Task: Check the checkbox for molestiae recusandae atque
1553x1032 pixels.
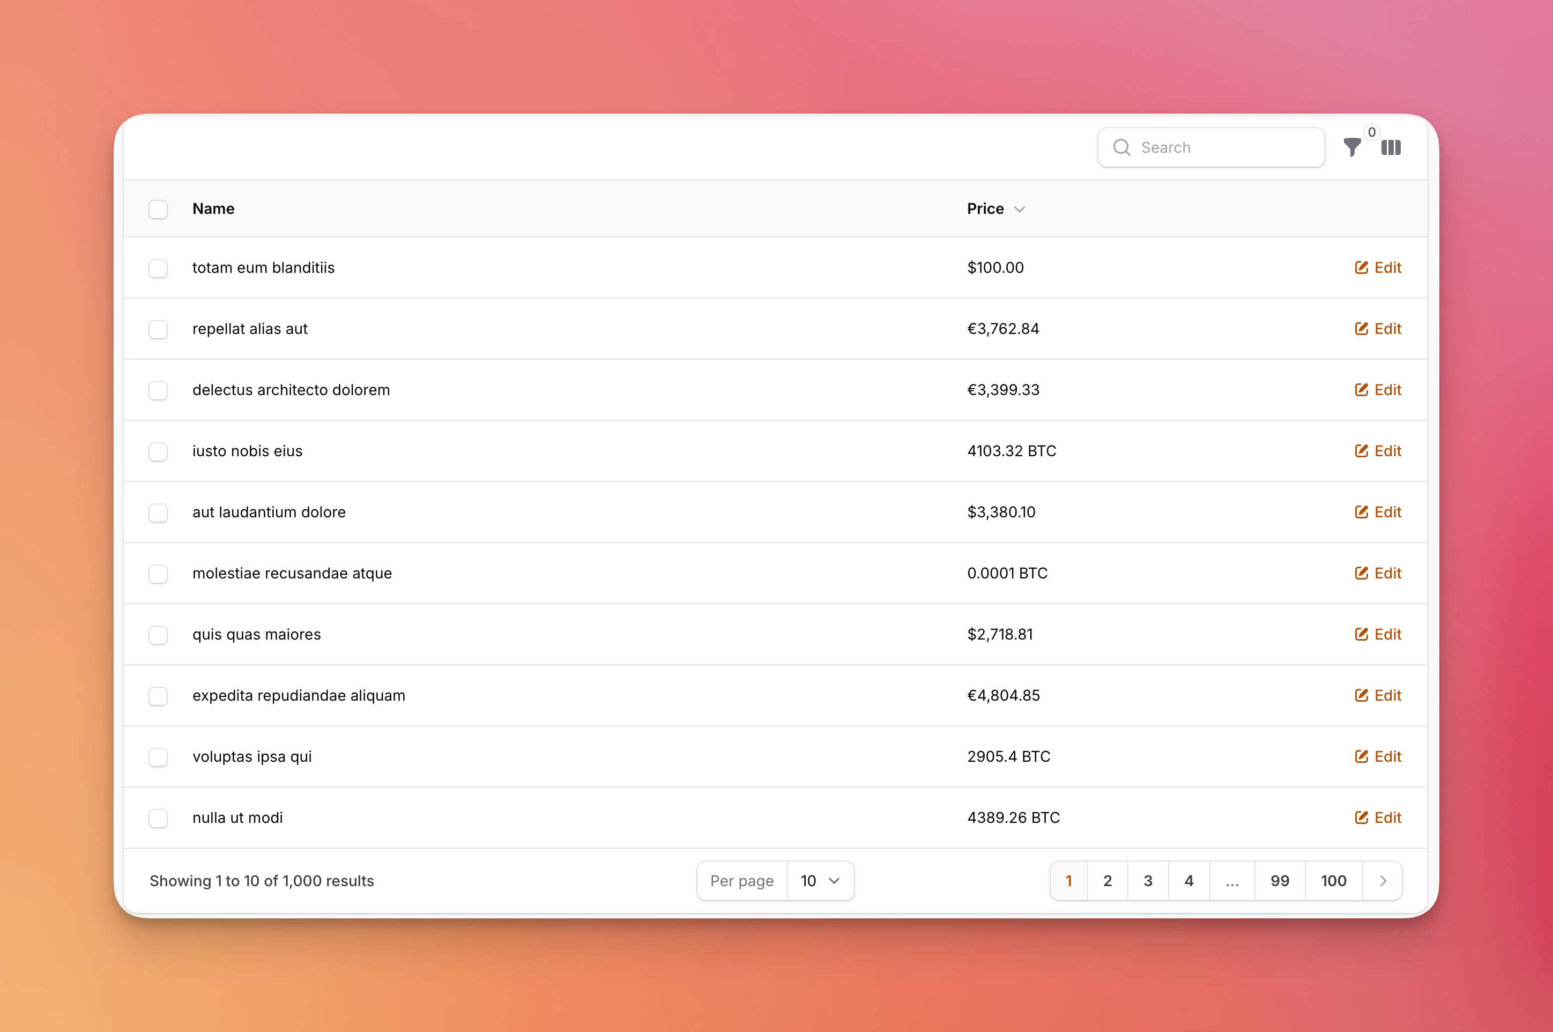Action: point(158,574)
